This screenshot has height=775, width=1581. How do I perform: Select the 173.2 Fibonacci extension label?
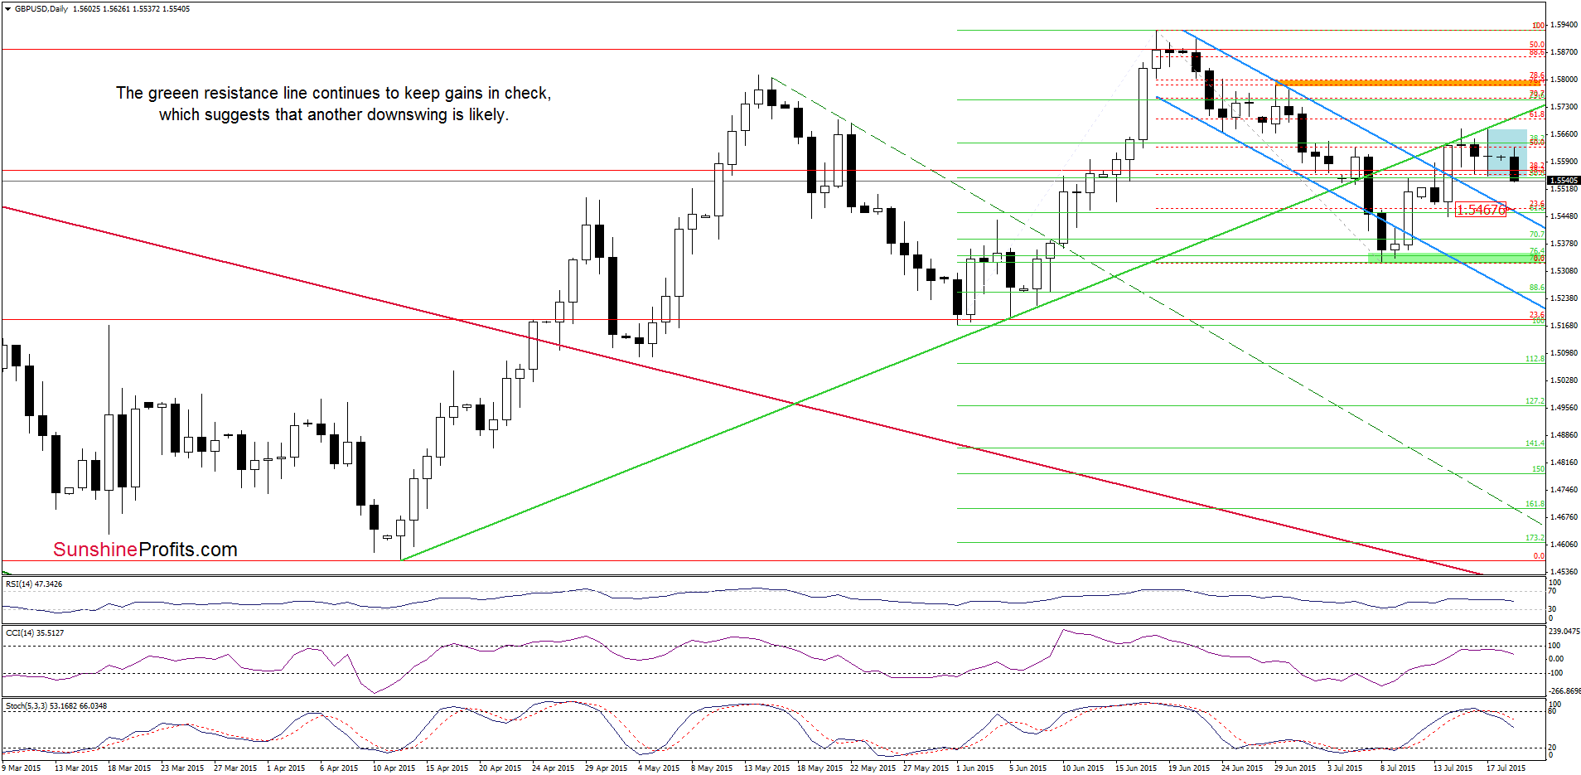pos(1535,538)
